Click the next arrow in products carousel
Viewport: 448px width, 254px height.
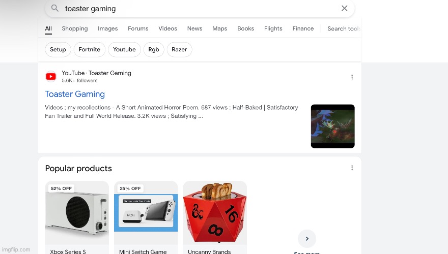click(x=307, y=239)
